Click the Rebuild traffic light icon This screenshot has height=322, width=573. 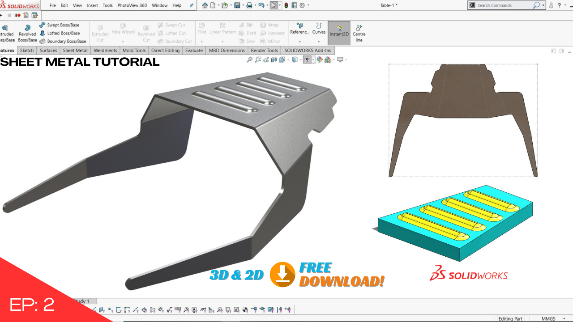(x=286, y=5)
